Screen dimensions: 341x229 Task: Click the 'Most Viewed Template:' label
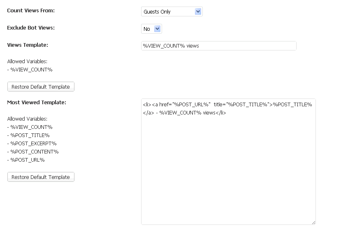pyautogui.click(x=37, y=102)
